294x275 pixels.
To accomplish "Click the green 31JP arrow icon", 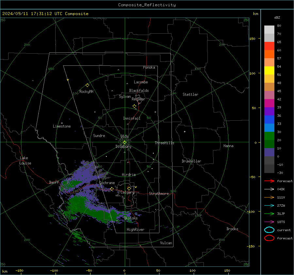I will (269, 214).
